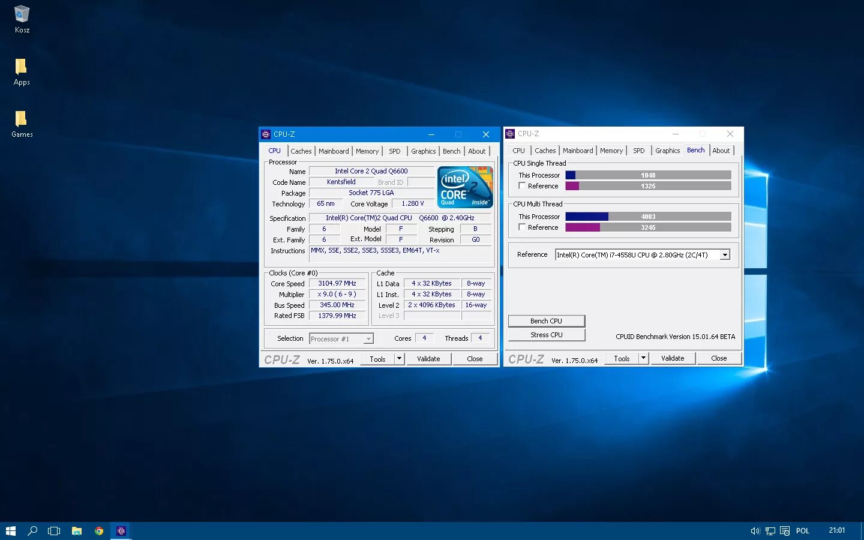Viewport: 864px width, 540px height.
Task: Open Mainboard tab in right window
Action: point(578,151)
